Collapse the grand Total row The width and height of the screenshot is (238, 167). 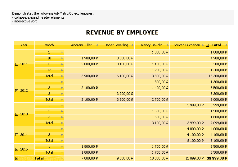(x=17, y=159)
